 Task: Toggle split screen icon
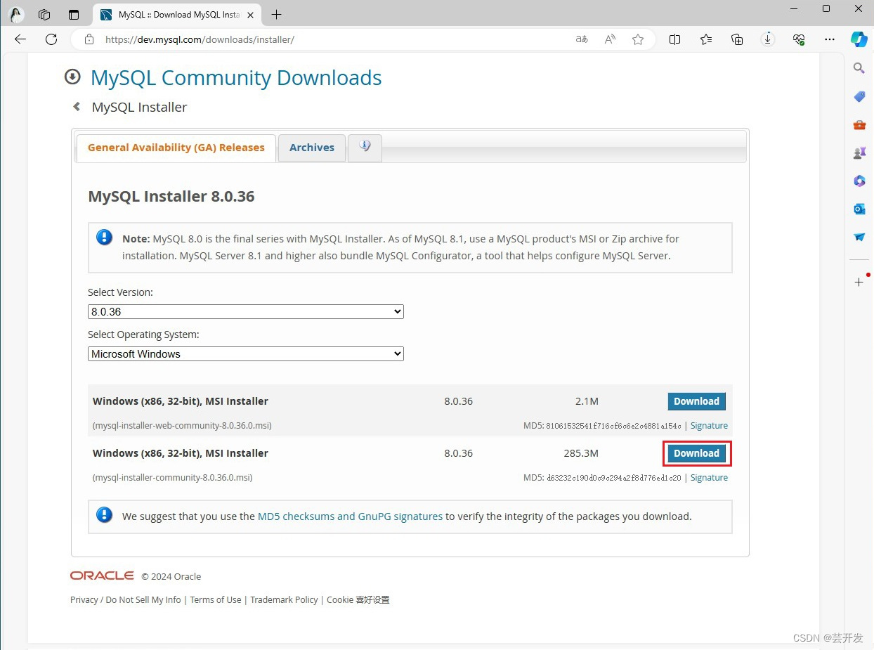tap(675, 40)
